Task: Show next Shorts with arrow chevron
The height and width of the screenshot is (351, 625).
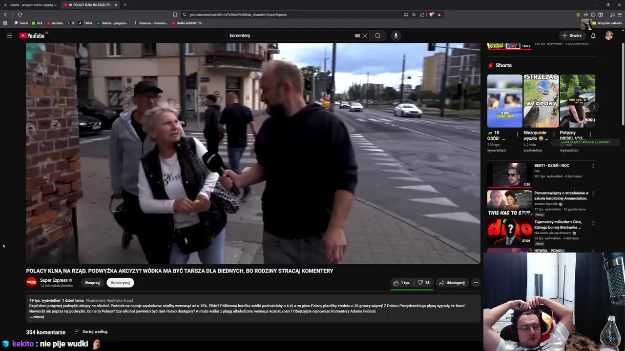Action: click(594, 107)
